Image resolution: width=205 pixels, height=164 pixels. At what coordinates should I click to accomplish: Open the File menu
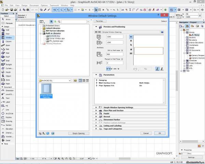[6, 5]
